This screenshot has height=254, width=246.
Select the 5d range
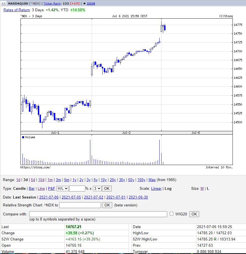click(33, 180)
